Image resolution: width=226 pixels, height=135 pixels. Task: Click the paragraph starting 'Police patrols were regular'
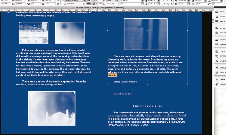click(53, 62)
